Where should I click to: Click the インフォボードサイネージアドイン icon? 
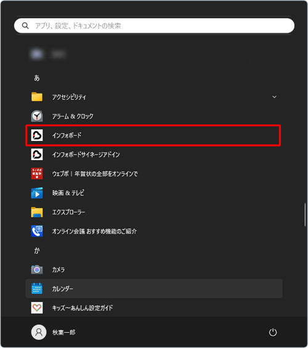(37, 154)
